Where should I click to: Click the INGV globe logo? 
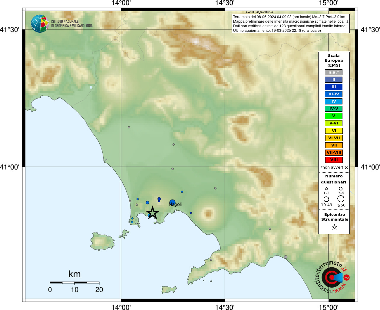40,24
